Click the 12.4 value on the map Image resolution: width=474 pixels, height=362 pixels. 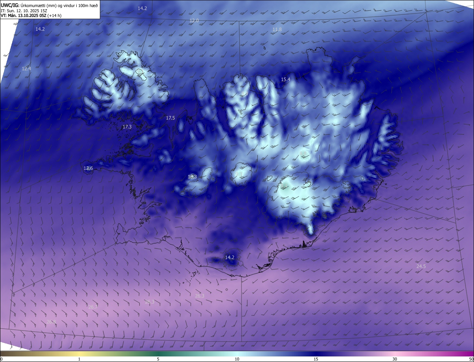pos(26,68)
